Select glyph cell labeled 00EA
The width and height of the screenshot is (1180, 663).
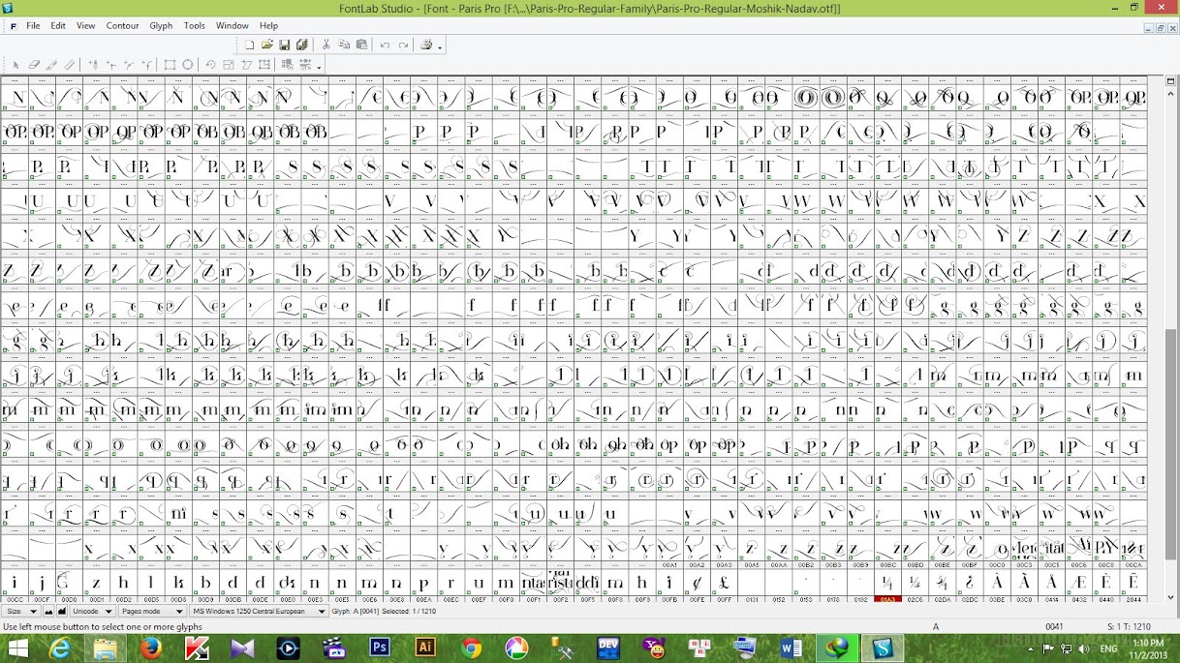click(x=423, y=584)
